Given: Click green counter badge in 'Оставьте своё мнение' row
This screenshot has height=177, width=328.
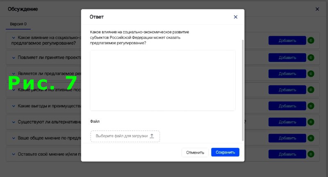Looking at the screenshot, I should [311, 154].
